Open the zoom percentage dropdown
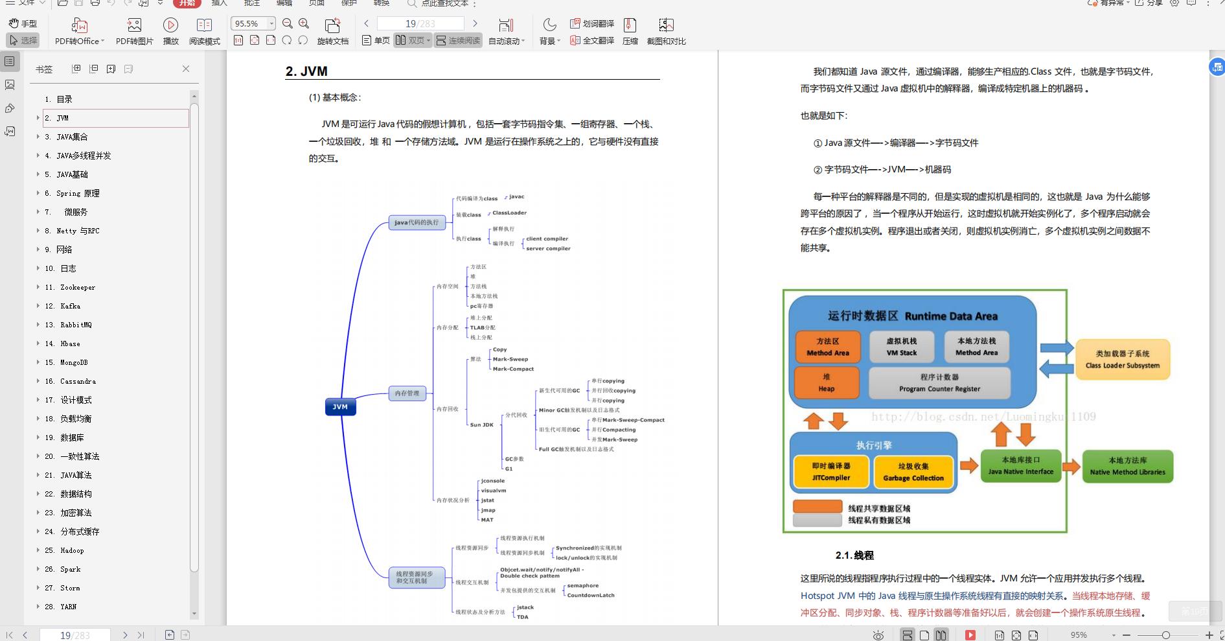 (x=272, y=23)
